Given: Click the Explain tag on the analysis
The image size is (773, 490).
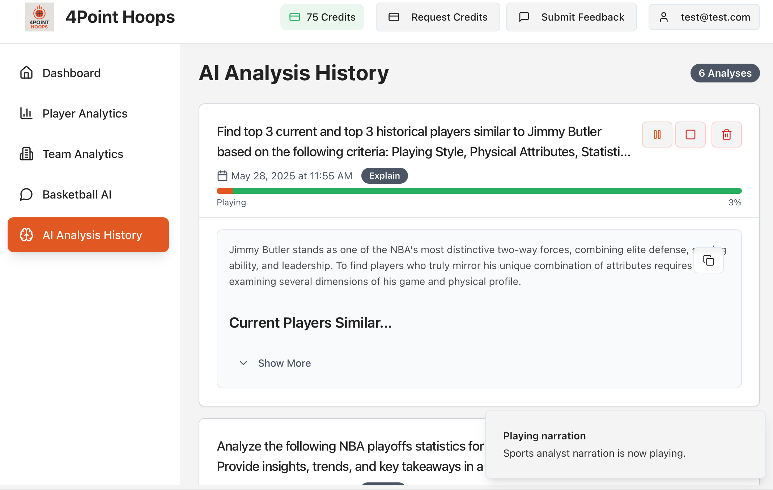Looking at the screenshot, I should pos(384,176).
